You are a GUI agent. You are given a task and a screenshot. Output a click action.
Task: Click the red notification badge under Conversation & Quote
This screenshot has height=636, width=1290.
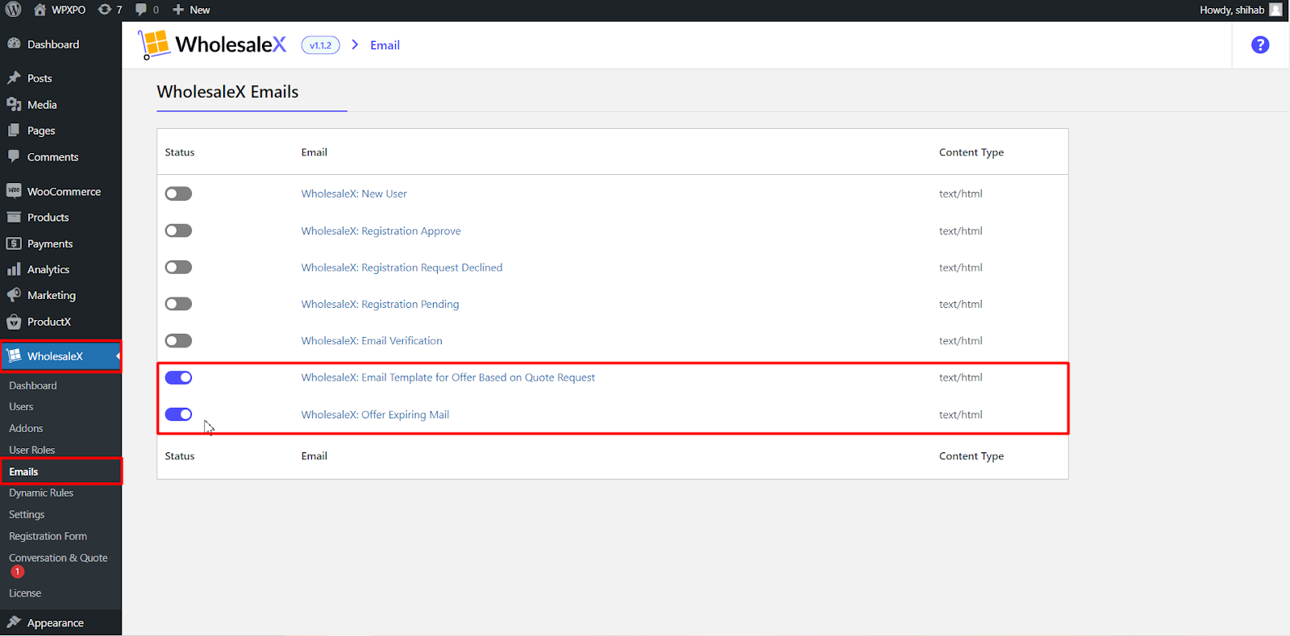click(x=17, y=572)
